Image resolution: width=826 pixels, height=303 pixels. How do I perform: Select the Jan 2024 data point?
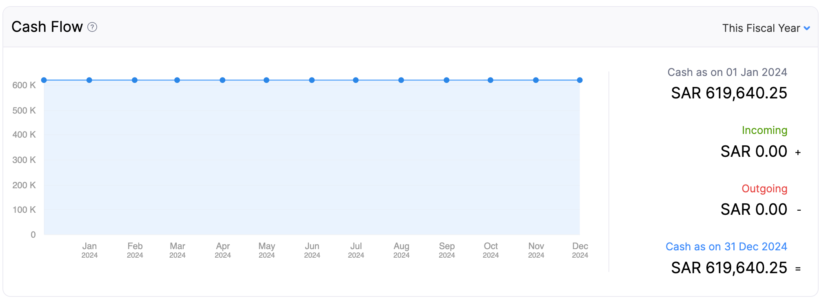pyautogui.click(x=90, y=80)
